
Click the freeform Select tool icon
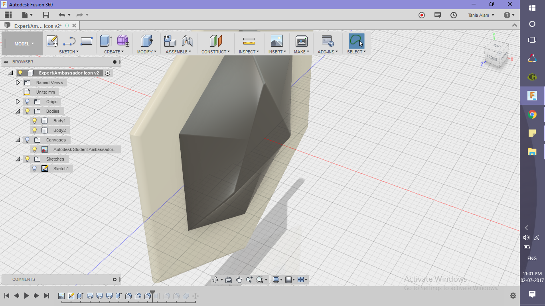[x=356, y=41]
